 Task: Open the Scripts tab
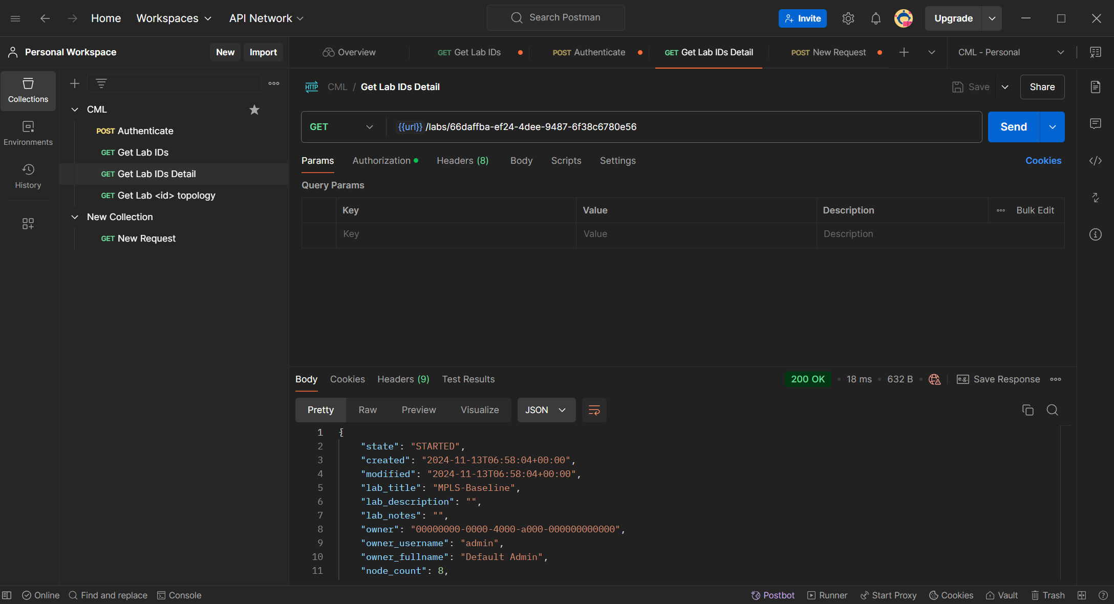click(566, 161)
